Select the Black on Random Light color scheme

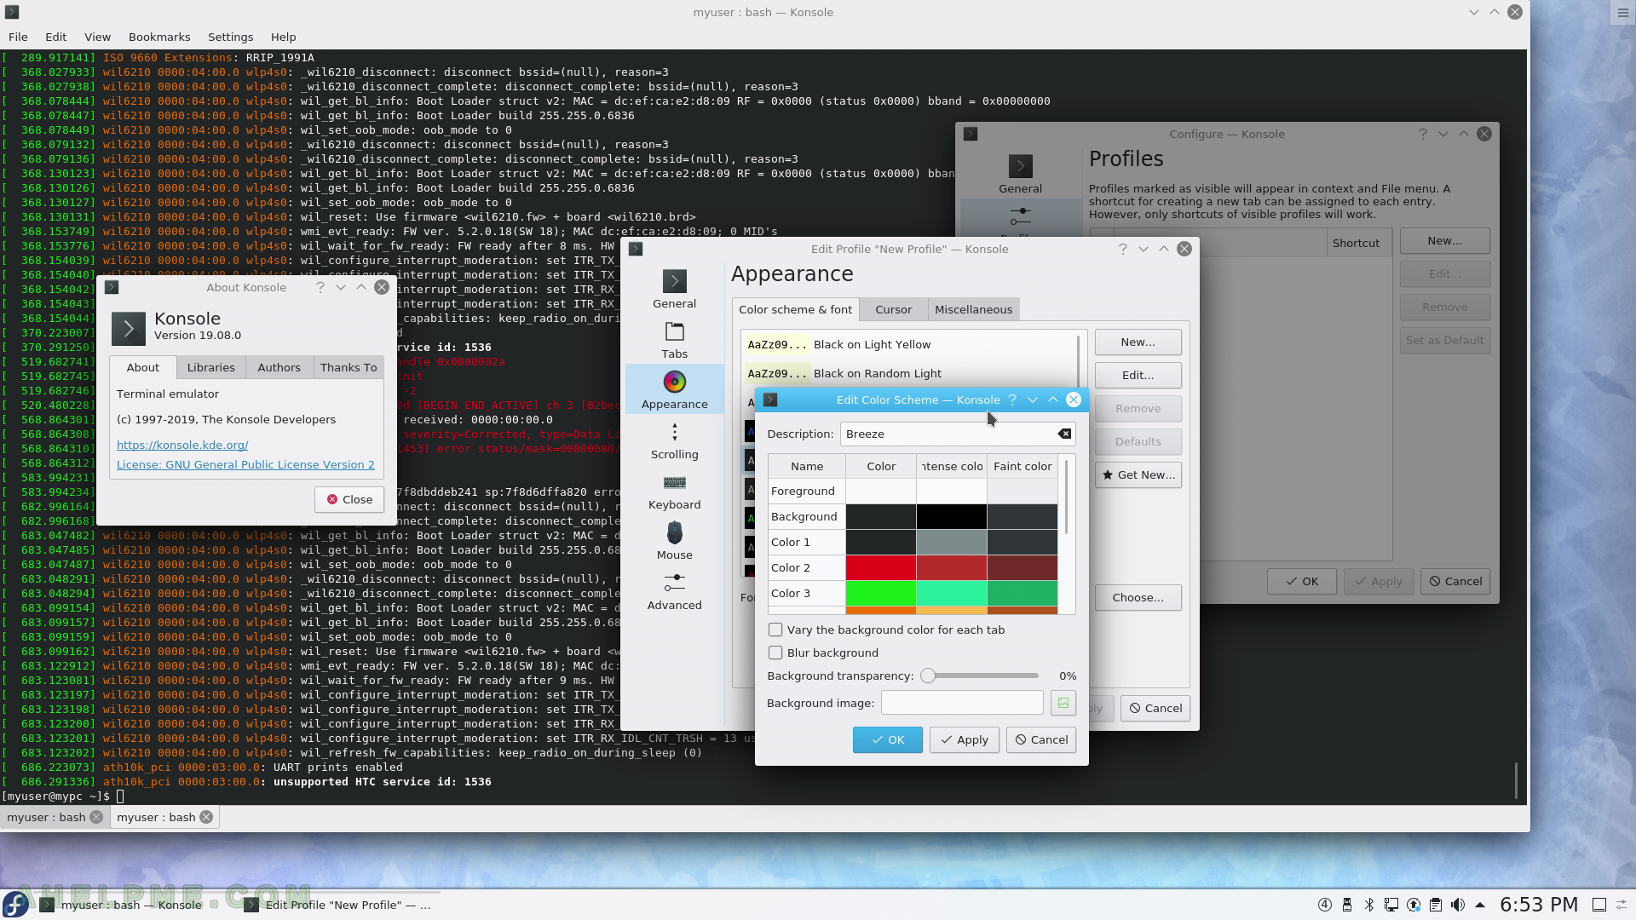pyautogui.click(x=909, y=373)
